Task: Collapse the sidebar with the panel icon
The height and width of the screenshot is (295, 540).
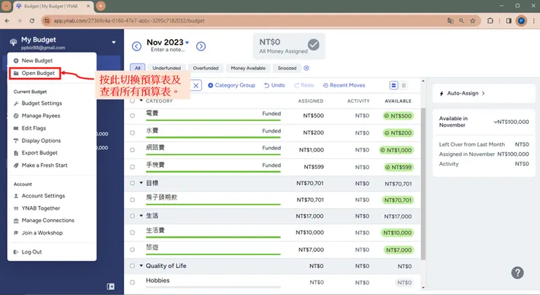Action: (x=110, y=286)
